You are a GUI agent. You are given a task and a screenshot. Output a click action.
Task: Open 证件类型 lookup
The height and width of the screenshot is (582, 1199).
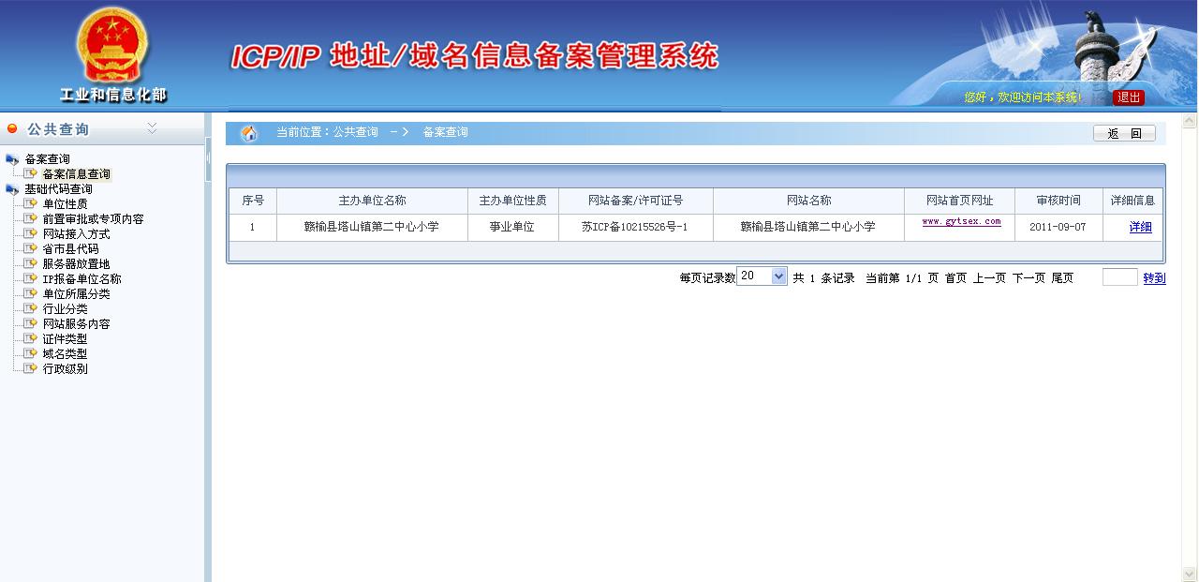(65, 338)
